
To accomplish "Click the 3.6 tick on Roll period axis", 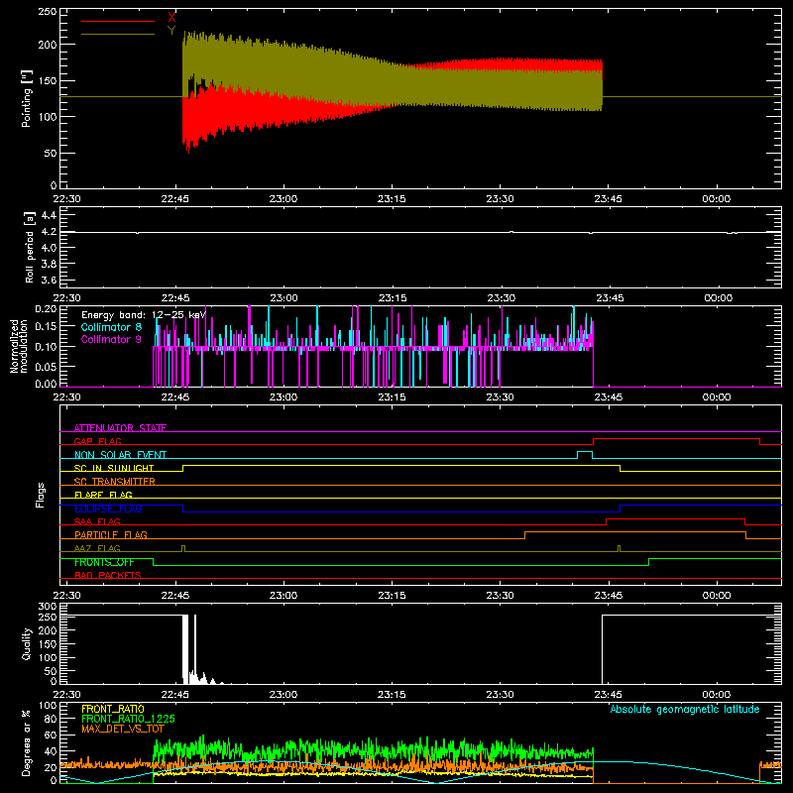I will pyautogui.click(x=48, y=280).
